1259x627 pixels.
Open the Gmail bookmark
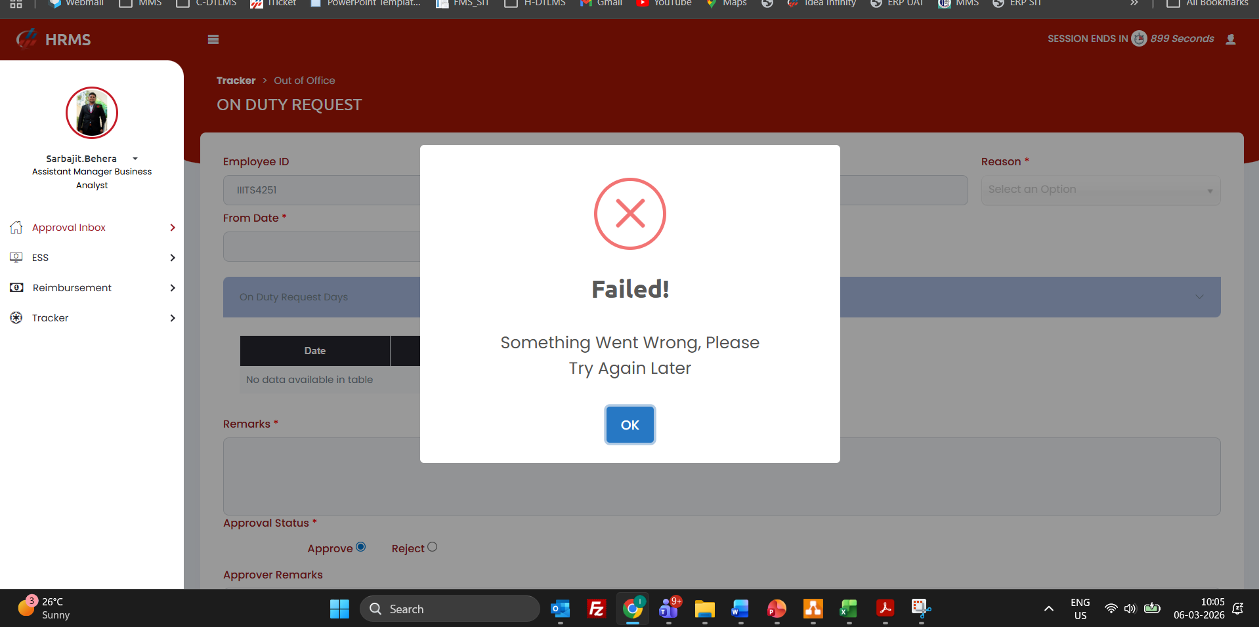(601, 4)
